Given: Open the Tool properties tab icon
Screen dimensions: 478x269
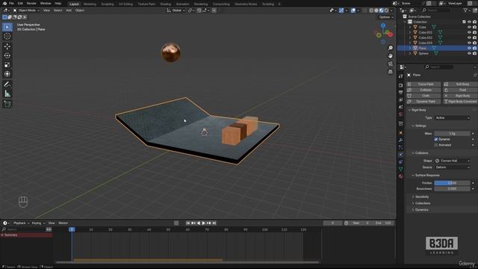Looking at the screenshot, I should (400, 76).
